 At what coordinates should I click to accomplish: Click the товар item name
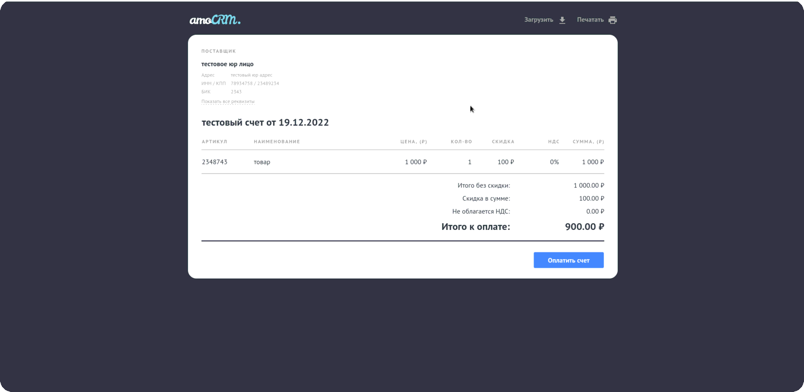coord(262,162)
